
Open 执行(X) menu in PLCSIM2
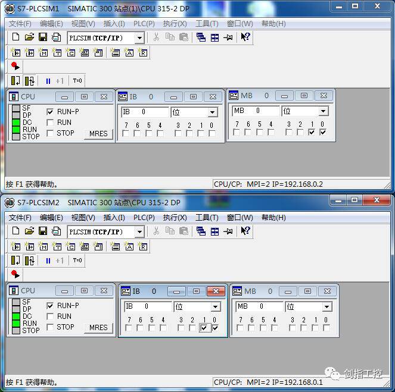coord(175,218)
